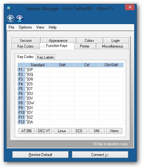Open the Options menu

point(25,27)
